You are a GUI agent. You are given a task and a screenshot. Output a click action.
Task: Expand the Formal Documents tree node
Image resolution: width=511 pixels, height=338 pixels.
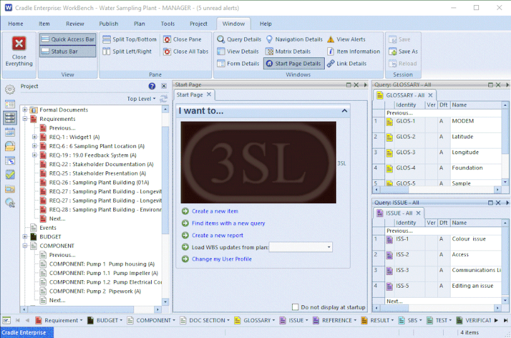tap(25, 110)
